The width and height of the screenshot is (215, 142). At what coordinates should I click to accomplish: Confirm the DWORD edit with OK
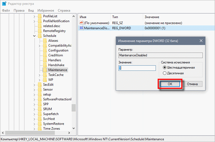(170, 84)
